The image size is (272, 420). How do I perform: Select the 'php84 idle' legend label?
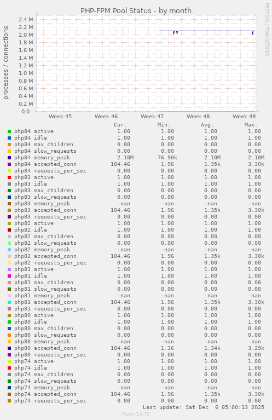coord(31,137)
